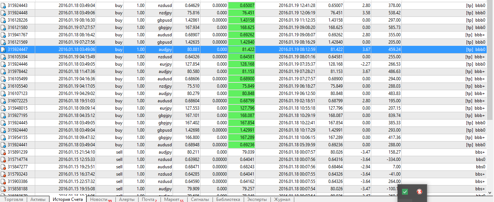Click order icon for ticket 315903386
Viewport: 494px width, 202px height.
click(3, 181)
